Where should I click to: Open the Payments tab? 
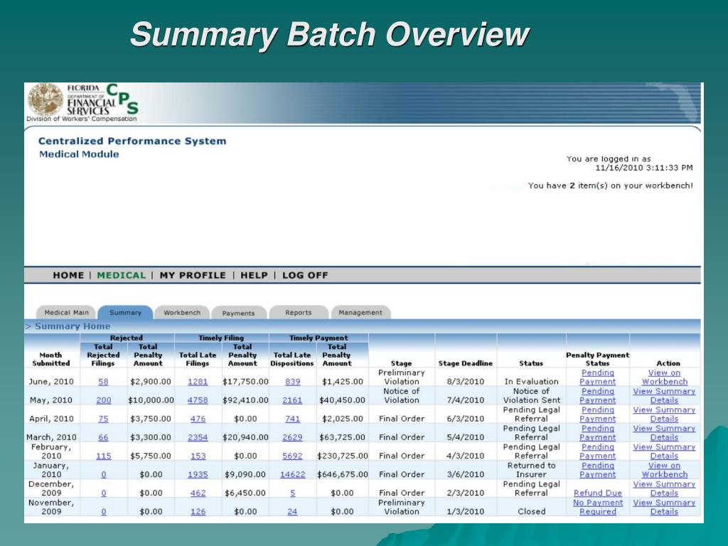pos(238,313)
